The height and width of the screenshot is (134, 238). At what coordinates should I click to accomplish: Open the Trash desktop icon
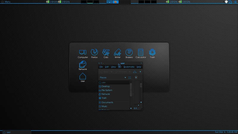(x=152, y=54)
